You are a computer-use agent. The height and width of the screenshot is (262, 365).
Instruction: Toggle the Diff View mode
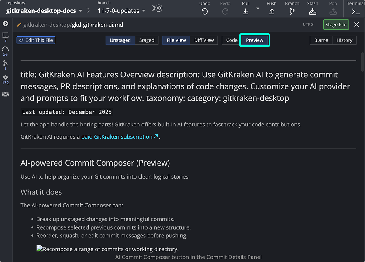tap(204, 40)
